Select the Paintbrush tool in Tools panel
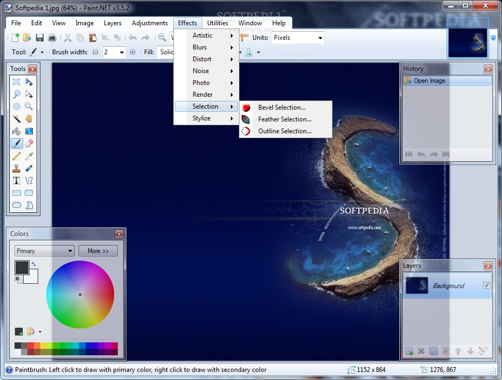The height and width of the screenshot is (380, 502). (16, 144)
